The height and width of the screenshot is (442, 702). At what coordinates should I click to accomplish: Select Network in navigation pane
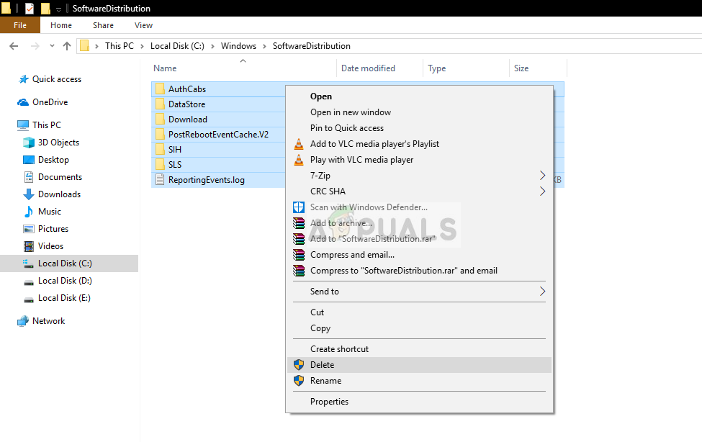tap(48, 321)
